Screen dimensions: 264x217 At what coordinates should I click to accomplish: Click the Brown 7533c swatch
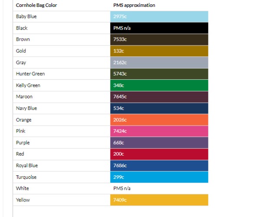[159, 39]
